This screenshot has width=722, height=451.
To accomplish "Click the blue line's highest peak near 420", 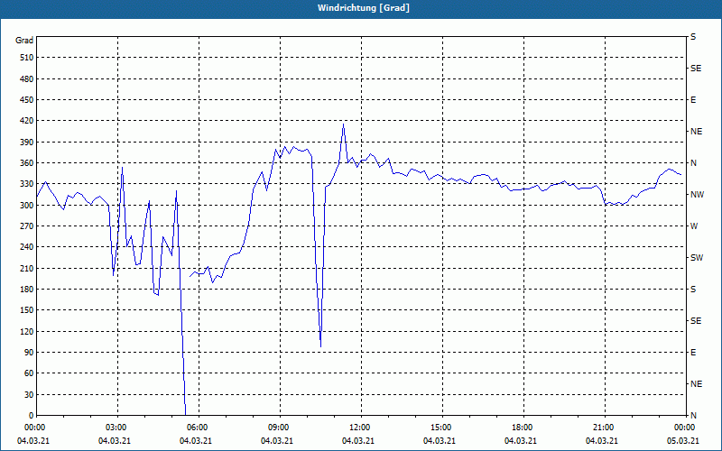I will tap(343, 124).
